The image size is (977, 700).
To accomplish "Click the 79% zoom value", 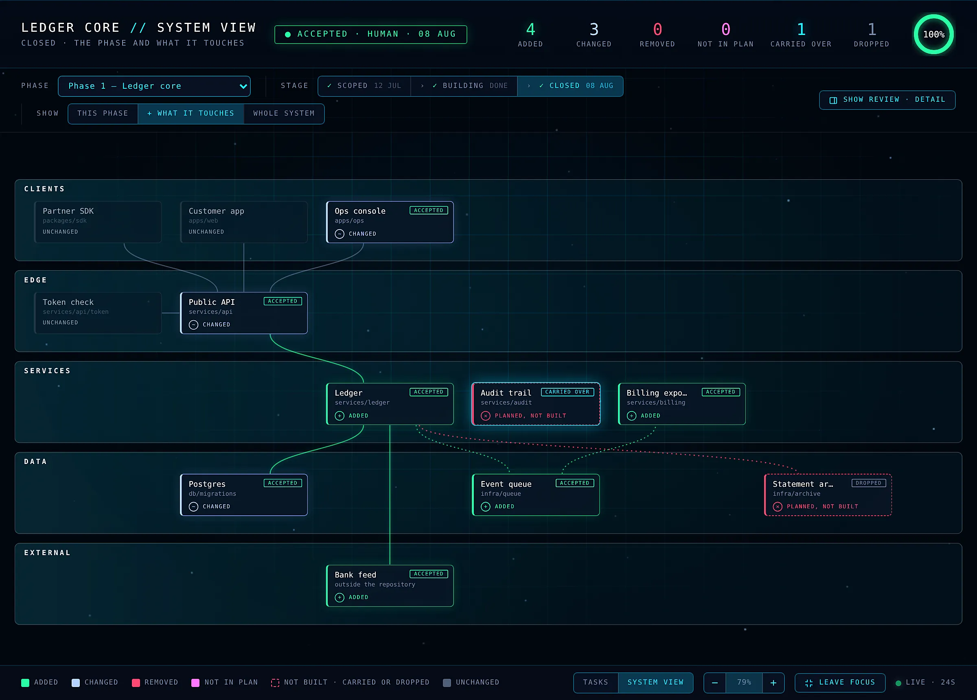I will pyautogui.click(x=744, y=683).
